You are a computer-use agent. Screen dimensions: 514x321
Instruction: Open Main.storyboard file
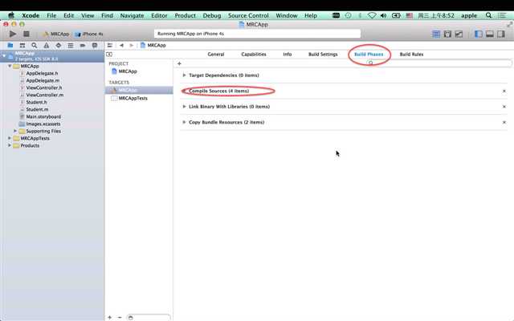(43, 116)
